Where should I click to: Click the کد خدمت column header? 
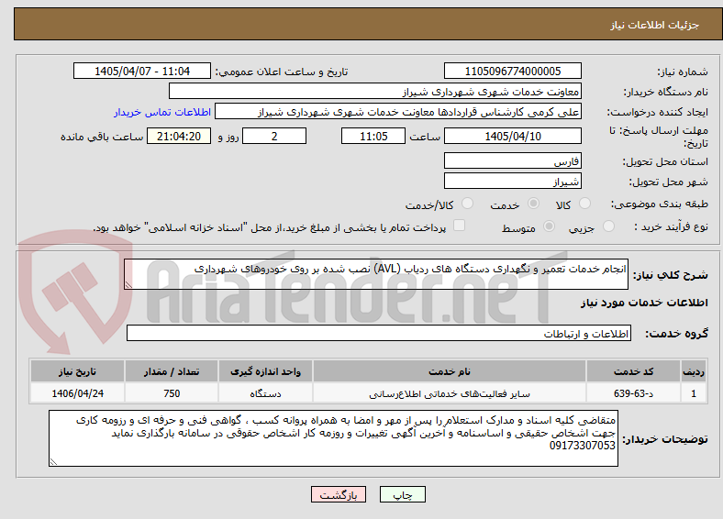tap(634, 371)
